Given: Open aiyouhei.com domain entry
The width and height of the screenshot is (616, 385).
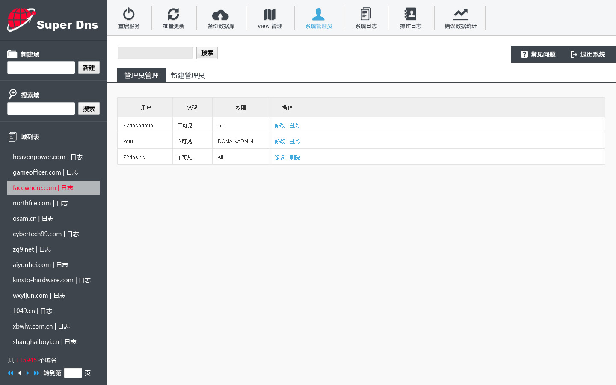Looking at the screenshot, I should [x=32, y=265].
